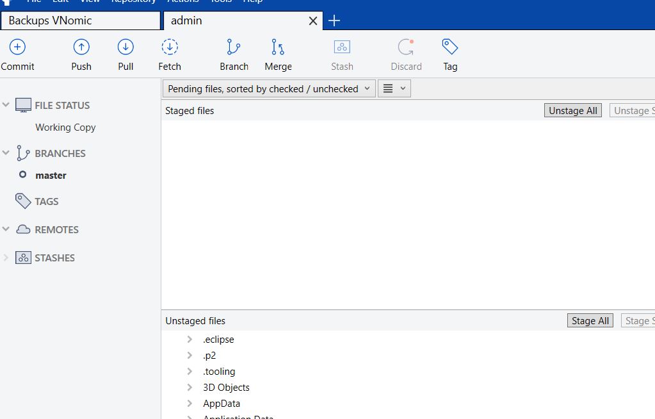
Task: Expand the .eclipse folder in unstaged files
Action: [189, 340]
